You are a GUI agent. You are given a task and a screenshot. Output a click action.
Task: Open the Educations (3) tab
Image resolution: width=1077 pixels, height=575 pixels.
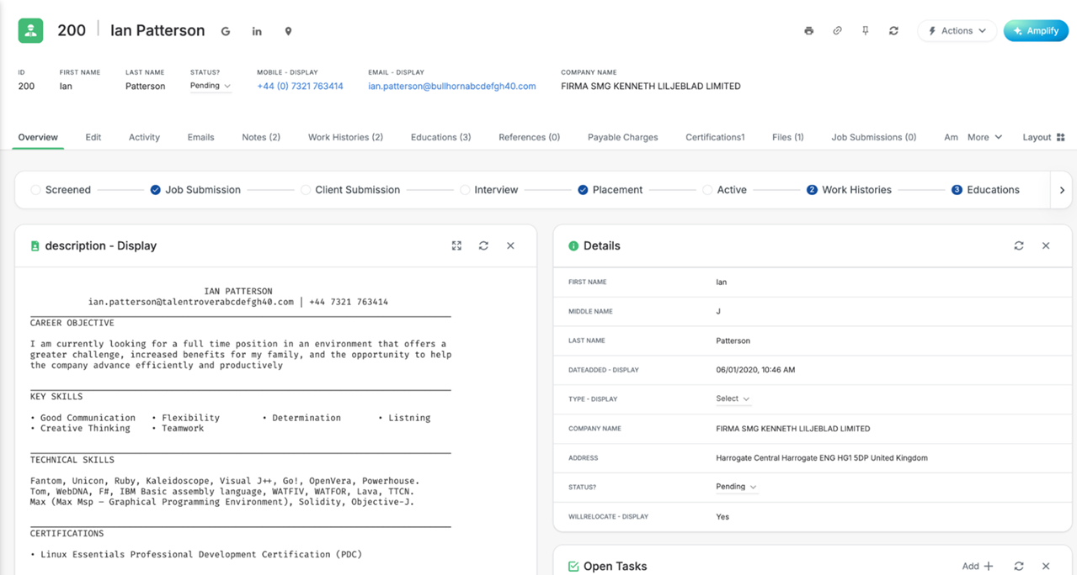(x=440, y=137)
